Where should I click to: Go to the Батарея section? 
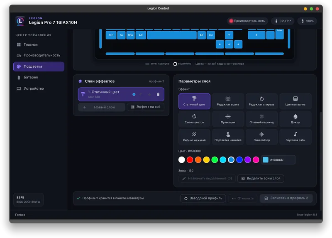tap(39, 77)
